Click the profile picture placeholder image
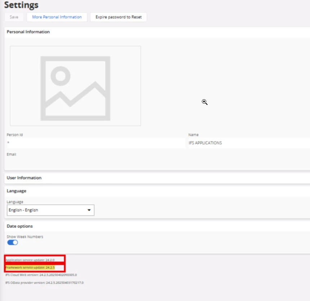310x301 pixels. 75,86
